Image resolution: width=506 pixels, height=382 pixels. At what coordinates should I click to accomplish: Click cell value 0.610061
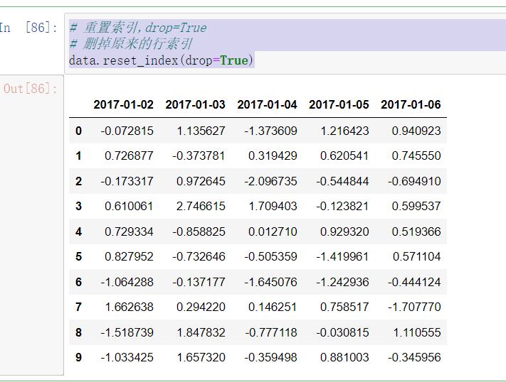129,206
